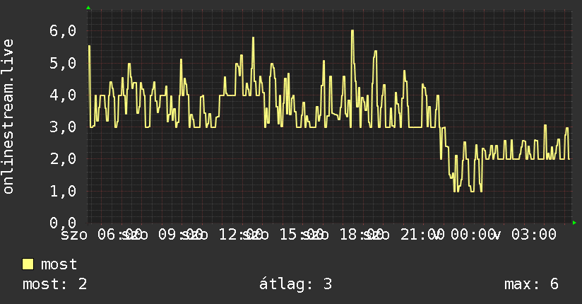Screen dimensions: 582x304
Task: Click the x-axis label starting with '06'
Action: point(120,235)
